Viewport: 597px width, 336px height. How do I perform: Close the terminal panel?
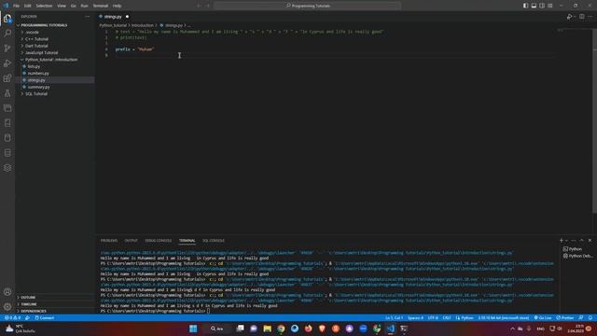click(x=590, y=241)
